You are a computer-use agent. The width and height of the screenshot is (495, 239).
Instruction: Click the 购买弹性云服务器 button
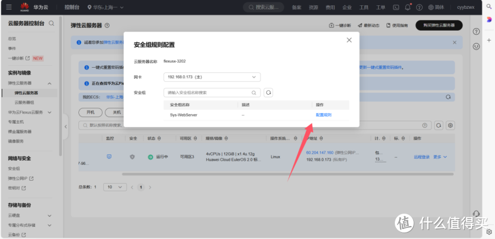coord(438,25)
